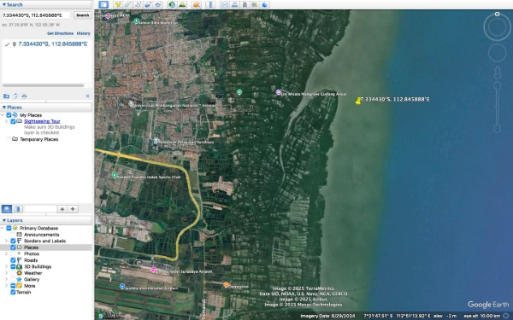Enable the Photos layer checkbox

point(13,253)
